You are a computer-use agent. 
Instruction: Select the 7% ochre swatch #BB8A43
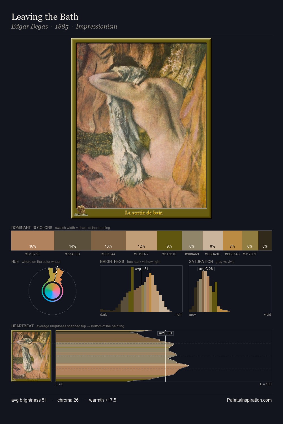[232, 241]
